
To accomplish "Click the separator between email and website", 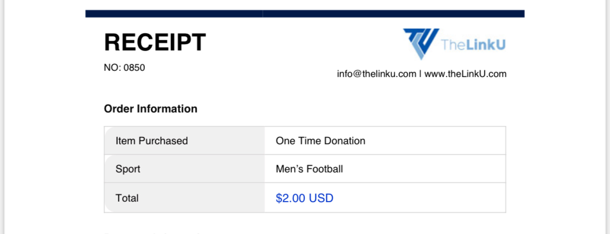I will tap(420, 74).
